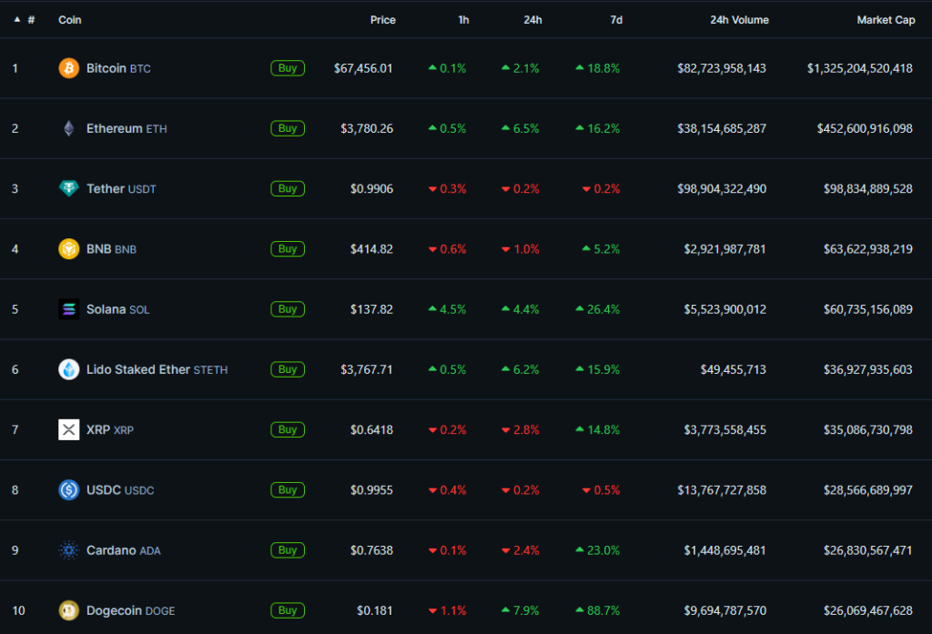932x634 pixels.
Task: Click the BNB coin logo
Action: [x=68, y=248]
